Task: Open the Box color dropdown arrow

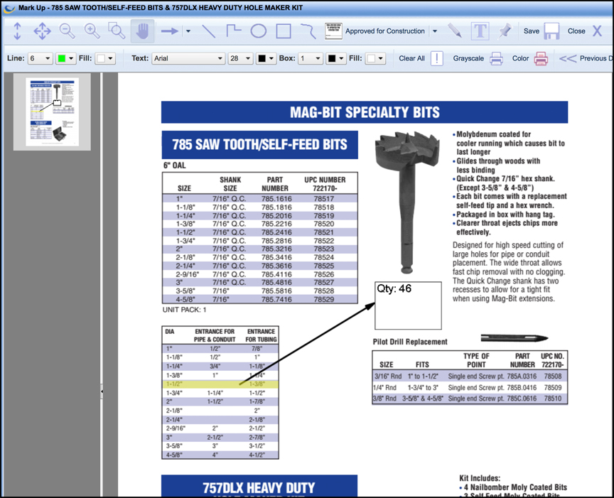Action: (341, 58)
